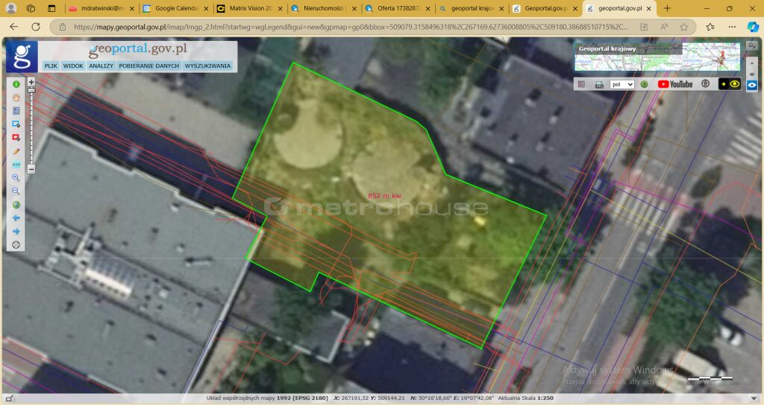
Task: Open the 'pol' language dropdown
Action: (621, 84)
